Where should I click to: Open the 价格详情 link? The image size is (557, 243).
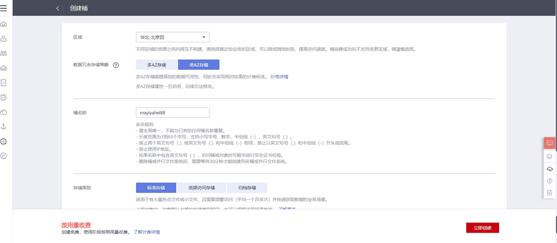pyautogui.click(x=279, y=77)
